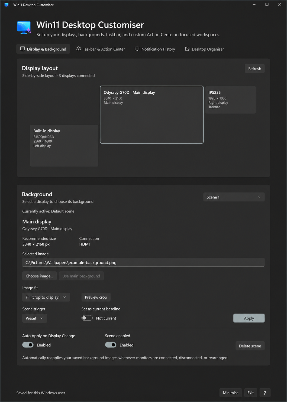Viewport: 287px width, 402px height.
Task: Select the Odyssey G70D main display tile
Action: (152, 115)
